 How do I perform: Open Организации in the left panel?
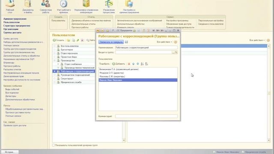(11, 29)
